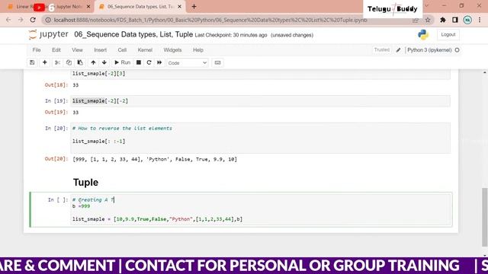Image resolution: width=488 pixels, height=274 pixels.
Task: Click the notebook vertical scrollbar thumb
Action: pyautogui.click(x=485, y=216)
